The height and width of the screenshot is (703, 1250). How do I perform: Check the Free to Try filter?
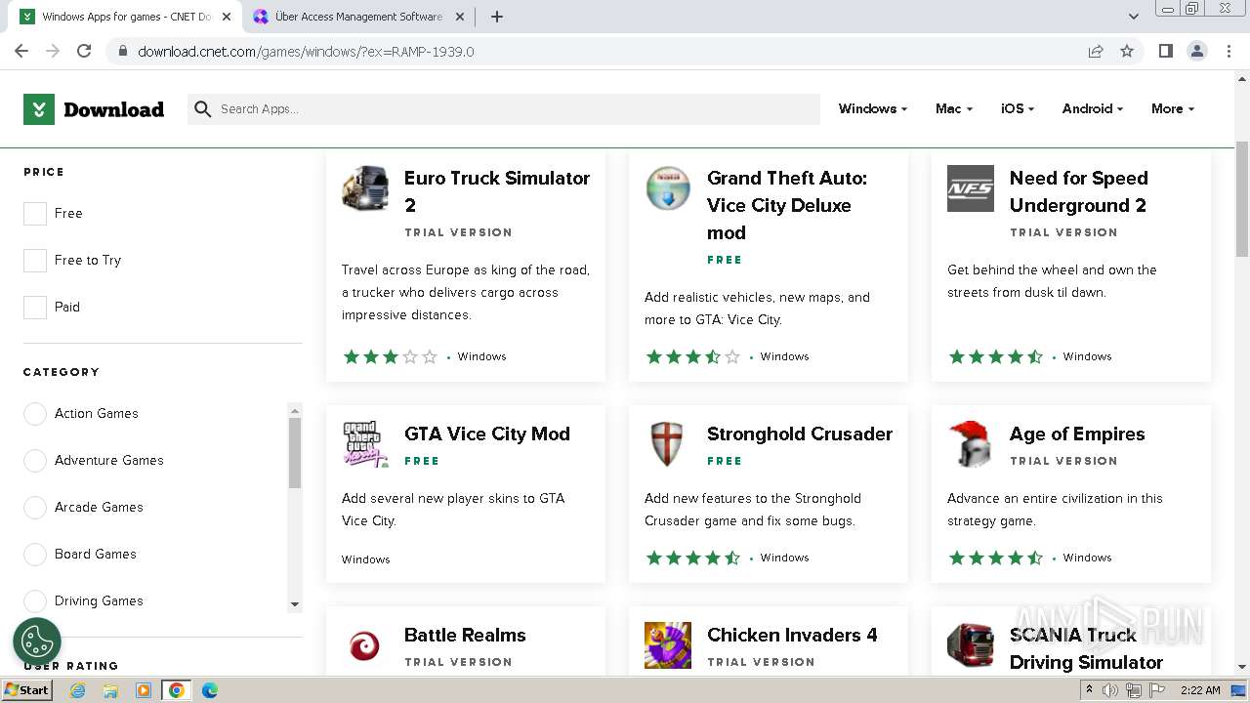(x=35, y=261)
